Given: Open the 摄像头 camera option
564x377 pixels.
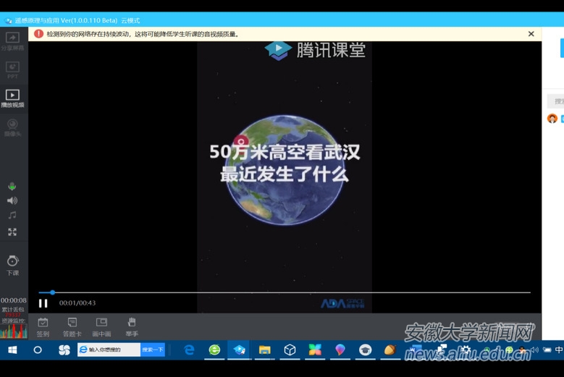Looking at the screenshot, I should point(12,127).
